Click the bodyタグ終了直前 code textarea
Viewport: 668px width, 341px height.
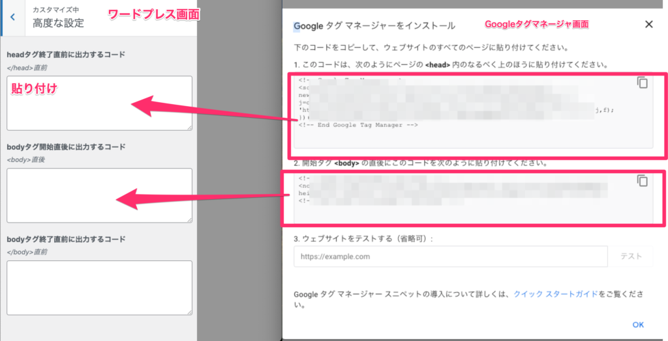tap(99, 288)
